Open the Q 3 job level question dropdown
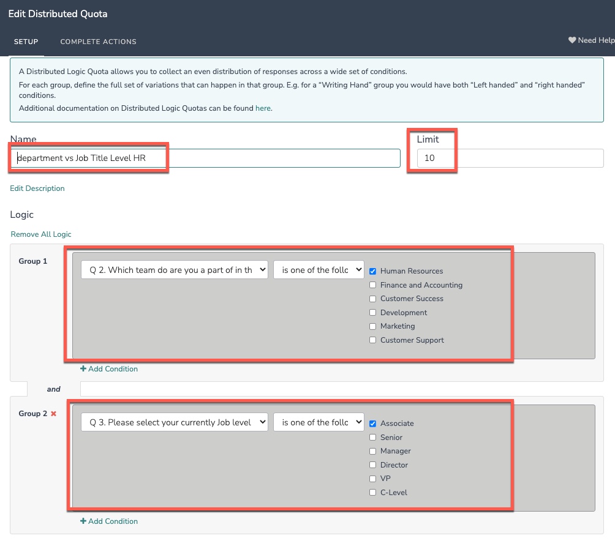 (x=175, y=422)
